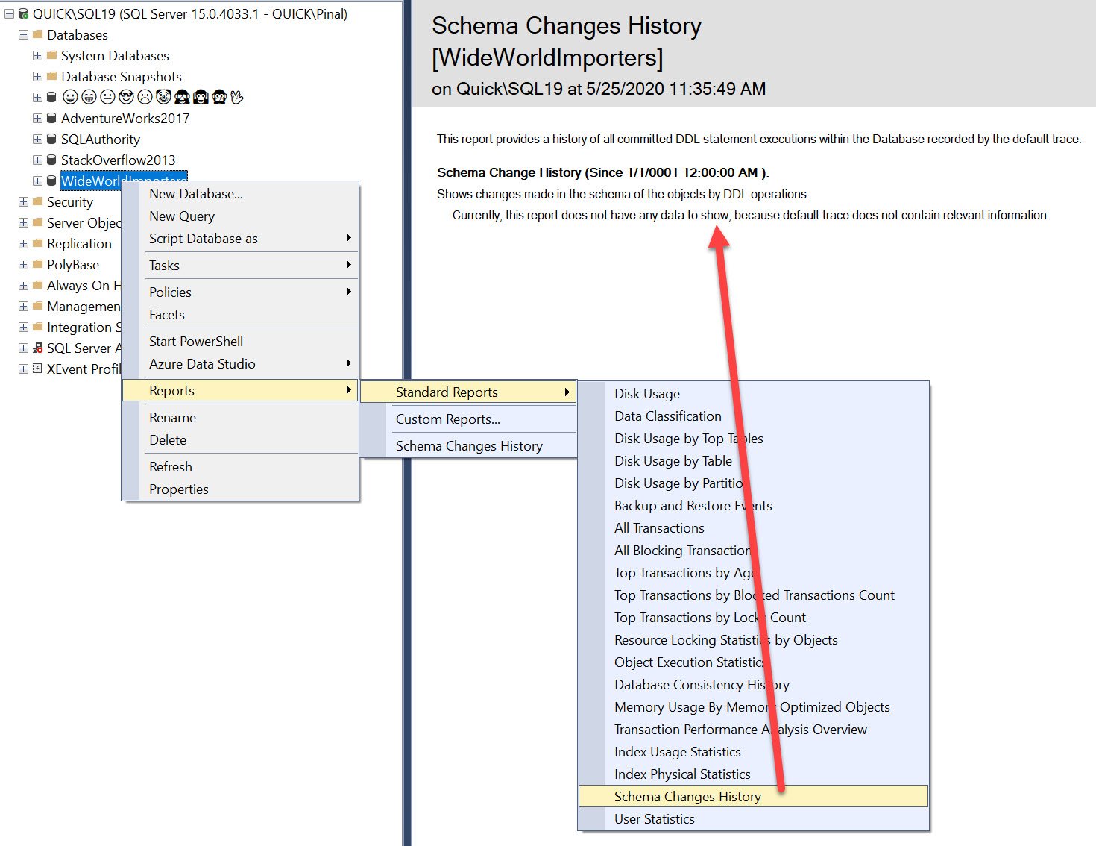The height and width of the screenshot is (846, 1096).
Task: Select the Reports menu item
Action: click(x=240, y=391)
